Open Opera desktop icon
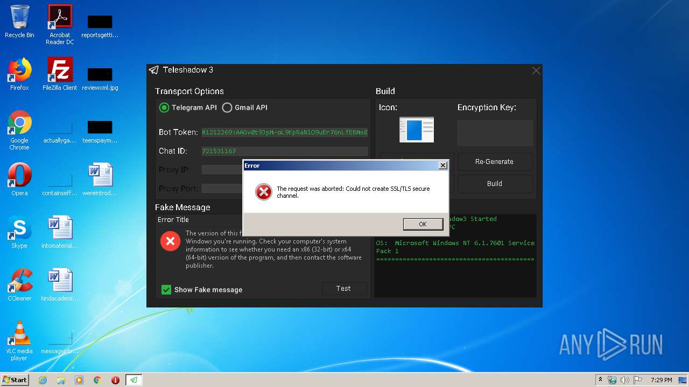The height and width of the screenshot is (387, 689). click(19, 180)
